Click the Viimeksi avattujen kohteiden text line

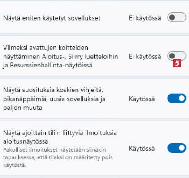46,48
